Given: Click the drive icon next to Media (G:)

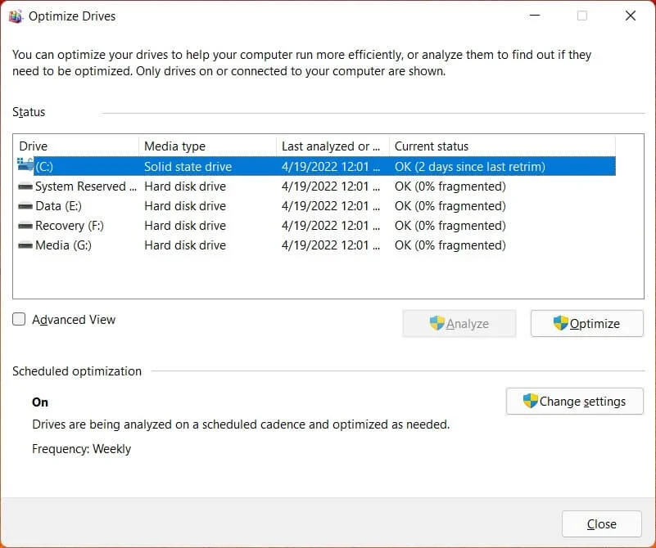Looking at the screenshot, I should (25, 245).
